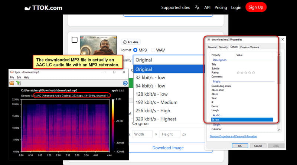The height and width of the screenshot is (165, 297).
Task: Set rating stars in Rating row
Action: pos(246,72)
